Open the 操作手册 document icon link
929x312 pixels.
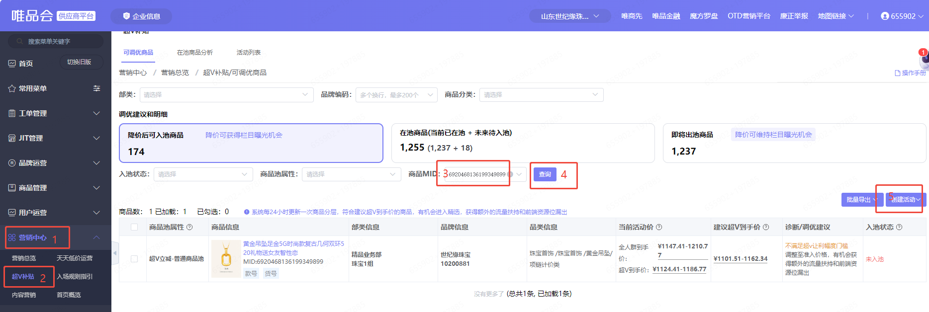point(898,73)
